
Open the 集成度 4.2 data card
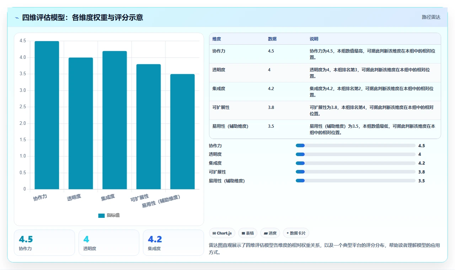173,243
